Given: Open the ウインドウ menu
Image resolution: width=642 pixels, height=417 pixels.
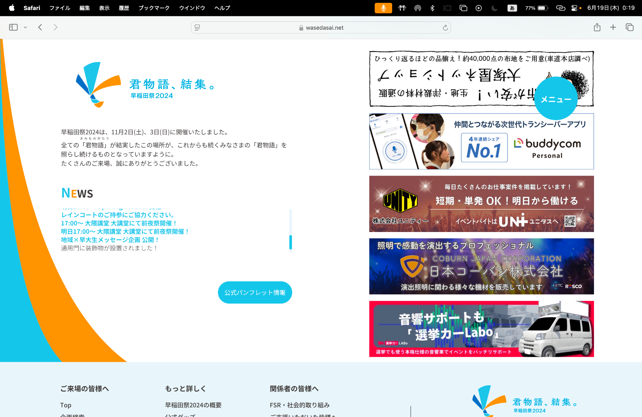Looking at the screenshot, I should click(192, 8).
